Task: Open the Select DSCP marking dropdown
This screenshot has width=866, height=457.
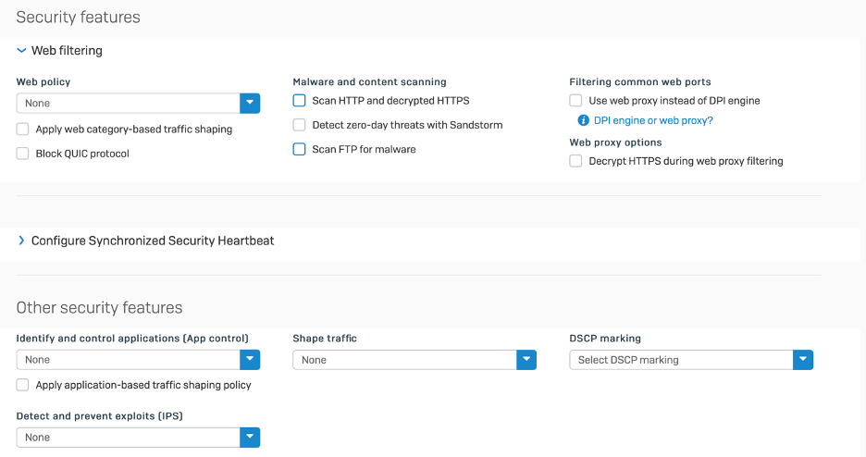Action: coord(803,360)
